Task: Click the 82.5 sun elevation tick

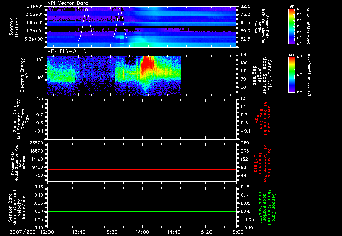Action: click(x=245, y=6)
